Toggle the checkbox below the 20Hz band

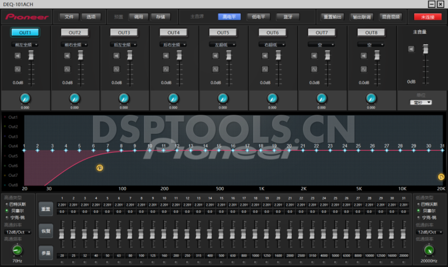click(62, 261)
